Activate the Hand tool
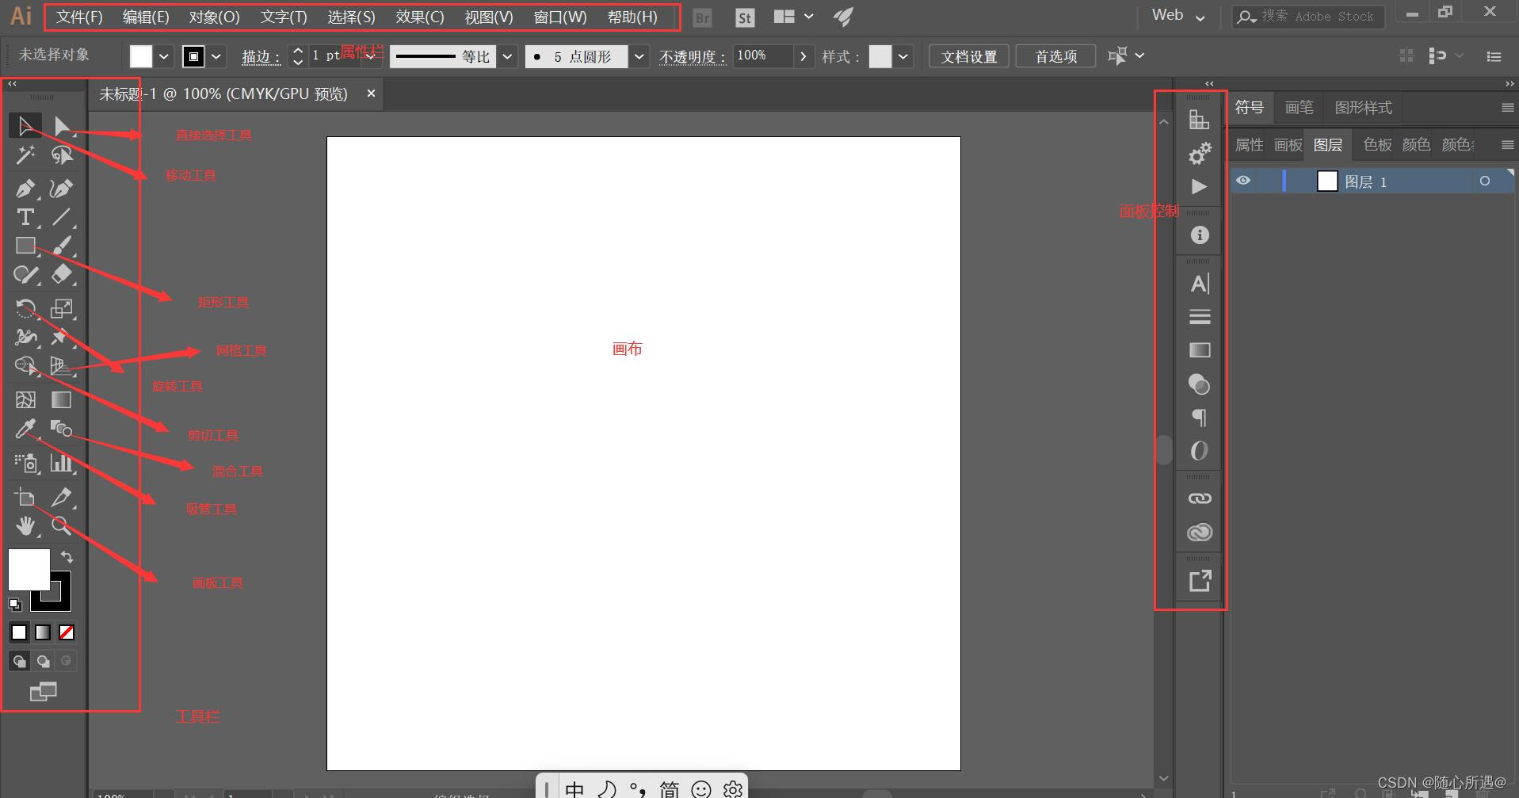The image size is (1519, 798). tap(25, 525)
